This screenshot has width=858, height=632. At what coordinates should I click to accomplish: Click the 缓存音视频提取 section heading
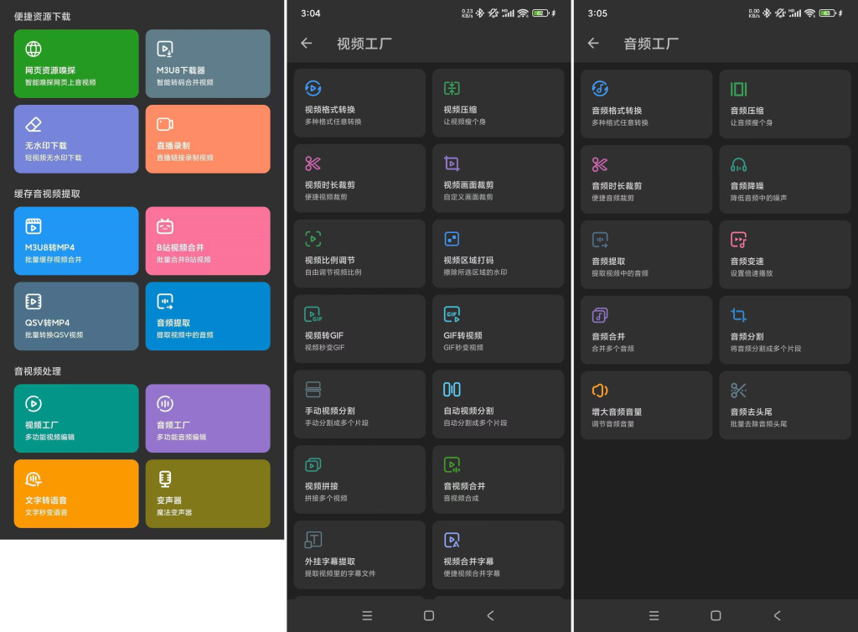pyautogui.click(x=47, y=194)
